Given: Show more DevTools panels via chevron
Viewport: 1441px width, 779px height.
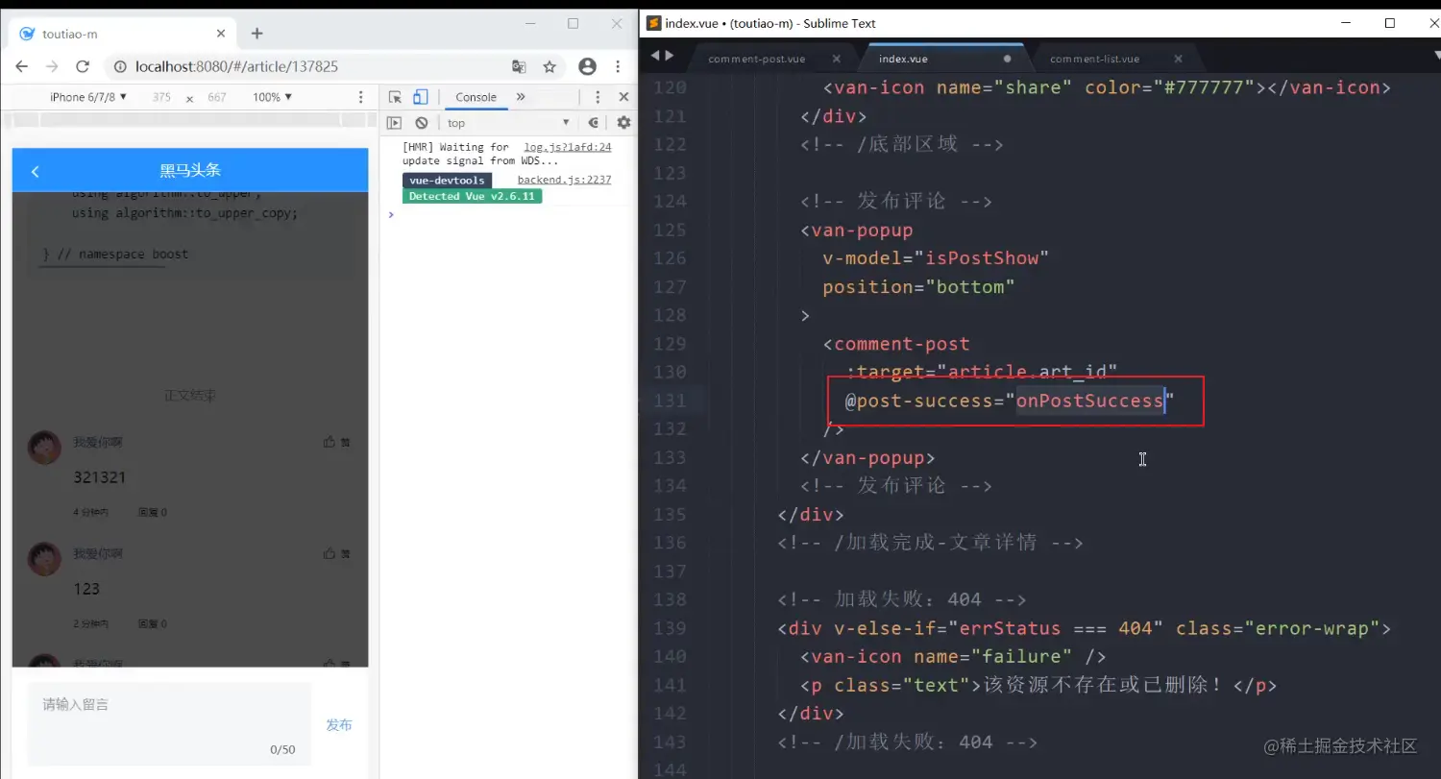Looking at the screenshot, I should pos(521,97).
